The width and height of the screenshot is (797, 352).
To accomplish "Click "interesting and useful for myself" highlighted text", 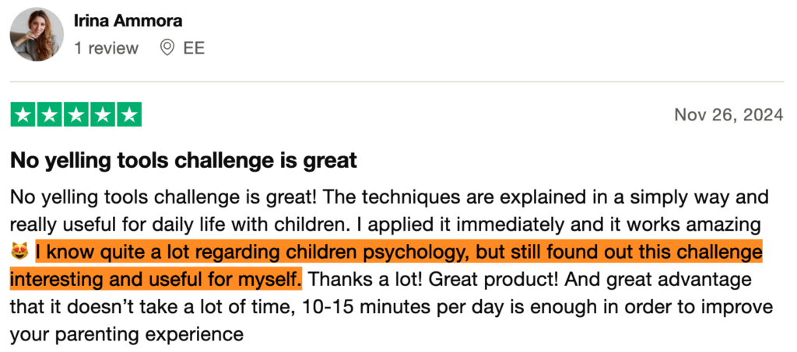I will (156, 278).
